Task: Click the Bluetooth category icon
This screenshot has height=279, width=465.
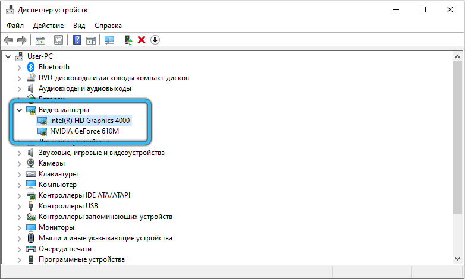Action: click(31, 67)
